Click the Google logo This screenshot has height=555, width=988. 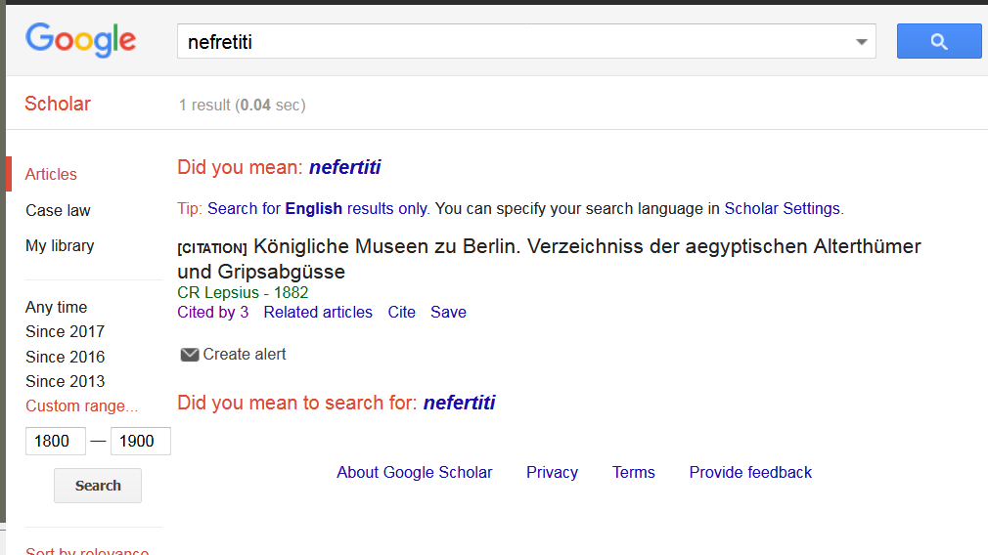pyautogui.click(x=81, y=40)
